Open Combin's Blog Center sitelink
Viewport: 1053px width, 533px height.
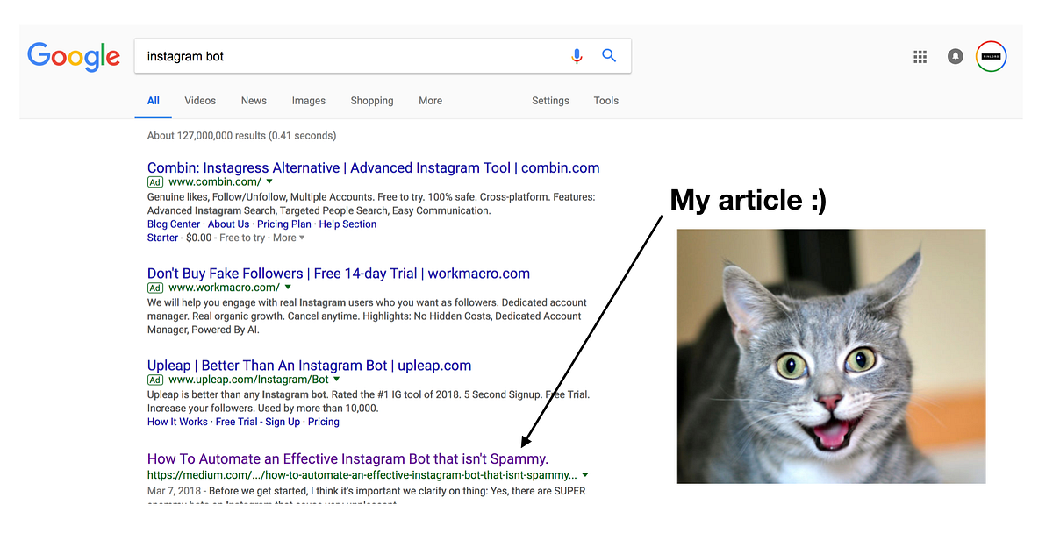click(174, 224)
